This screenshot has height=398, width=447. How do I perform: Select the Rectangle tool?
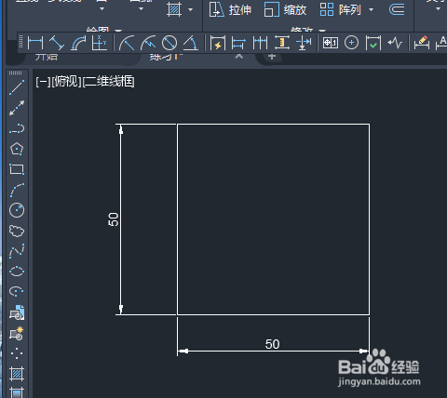point(17,169)
